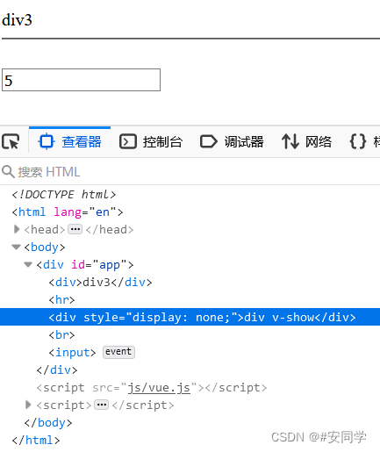
Task: Click the network arrows icon
Action: [290, 141]
